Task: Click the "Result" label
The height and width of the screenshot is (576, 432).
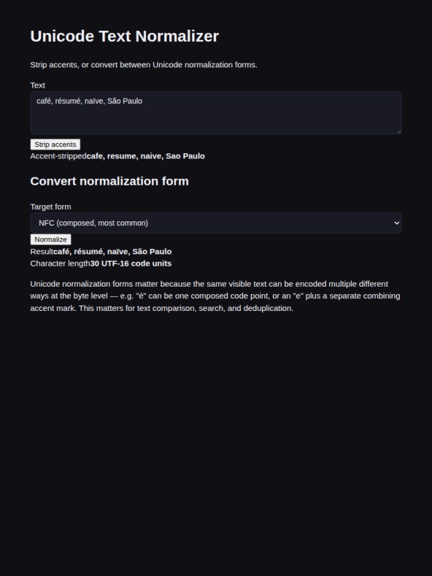Action: [42, 252]
